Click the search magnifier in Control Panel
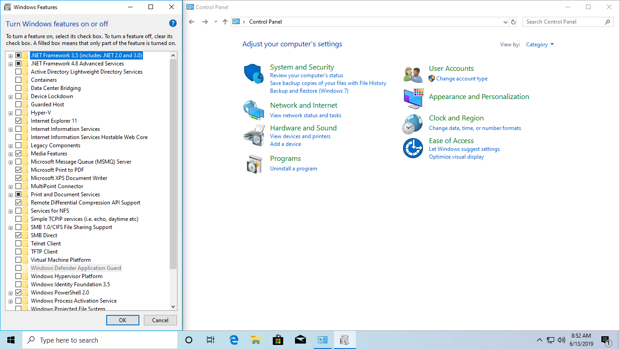The width and height of the screenshot is (620, 349). [608, 22]
